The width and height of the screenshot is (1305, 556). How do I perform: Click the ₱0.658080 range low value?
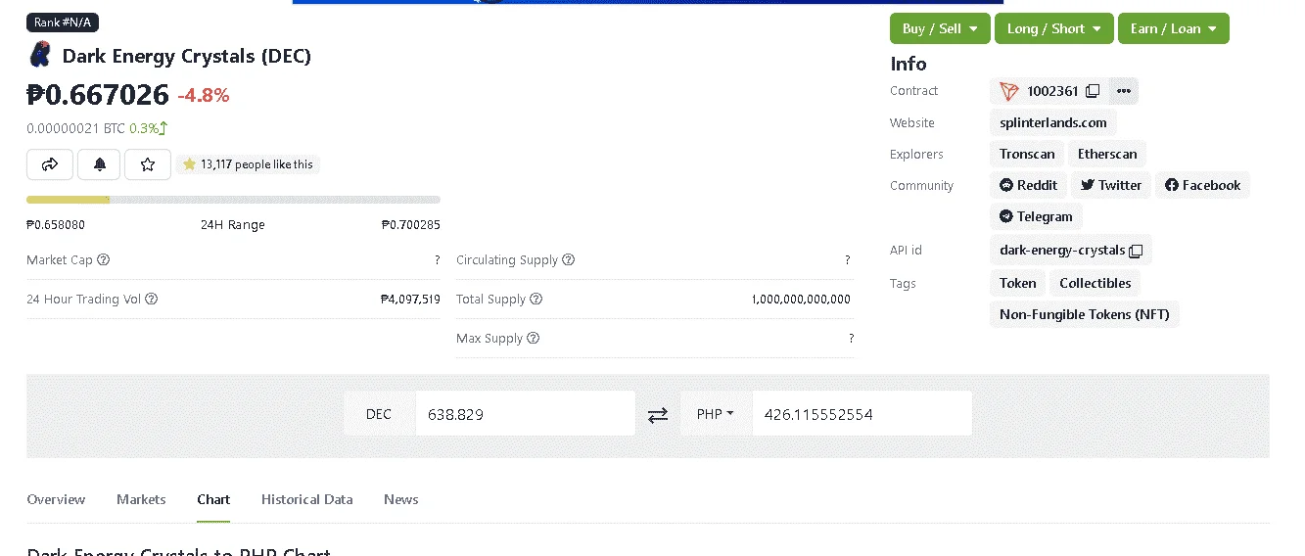tap(56, 225)
